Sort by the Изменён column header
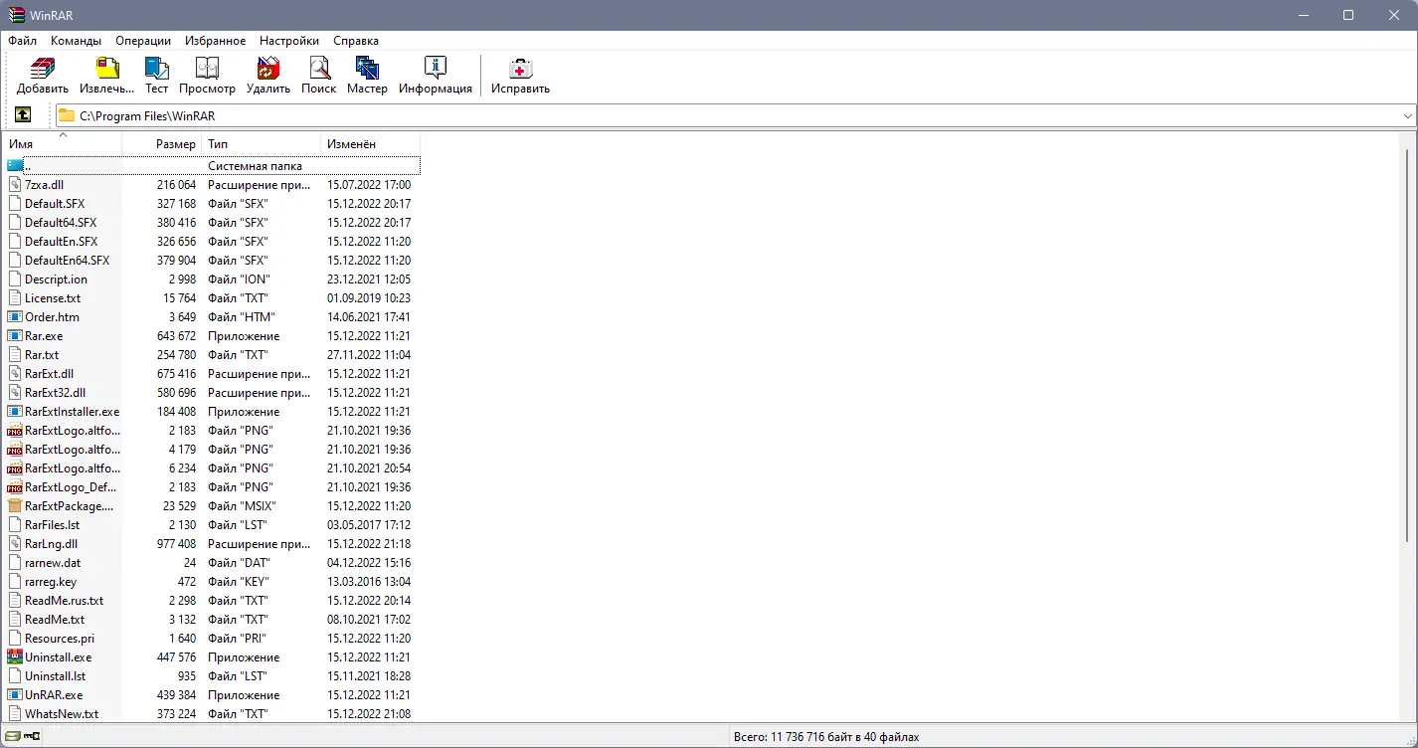The image size is (1418, 748). [x=371, y=144]
